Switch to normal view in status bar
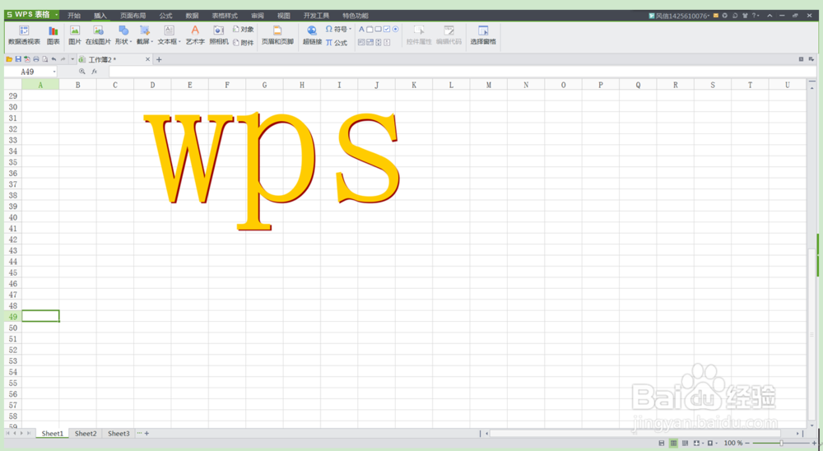This screenshot has width=823, height=451. tap(673, 443)
